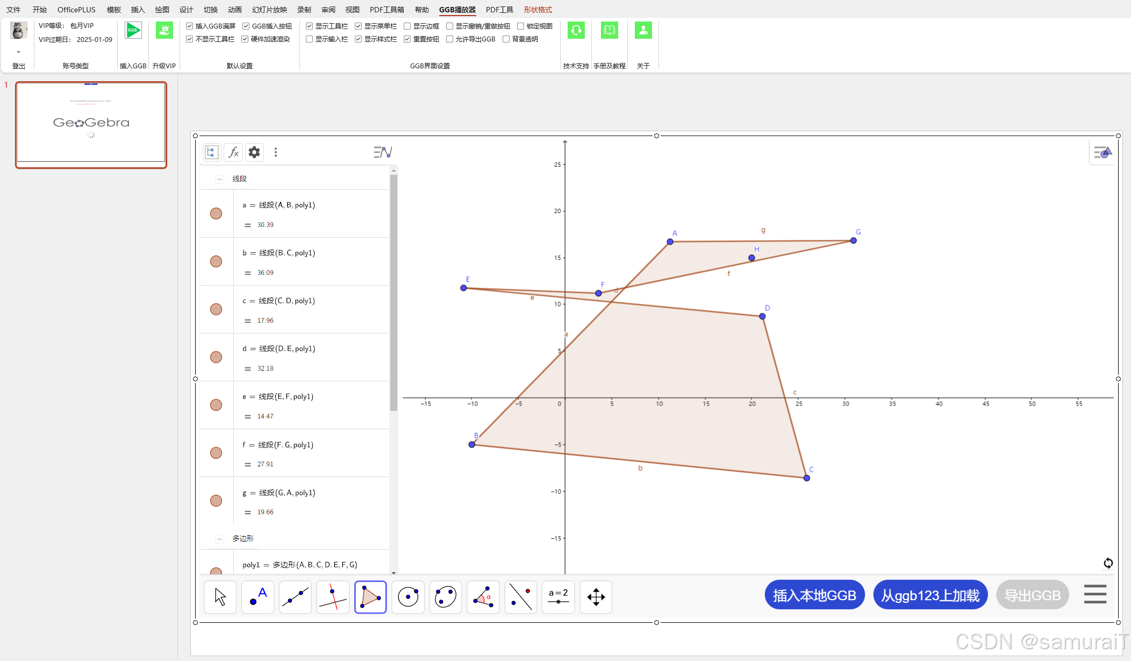Collapse the 多边形 group
This screenshot has height=661, width=1131.
[x=219, y=539]
